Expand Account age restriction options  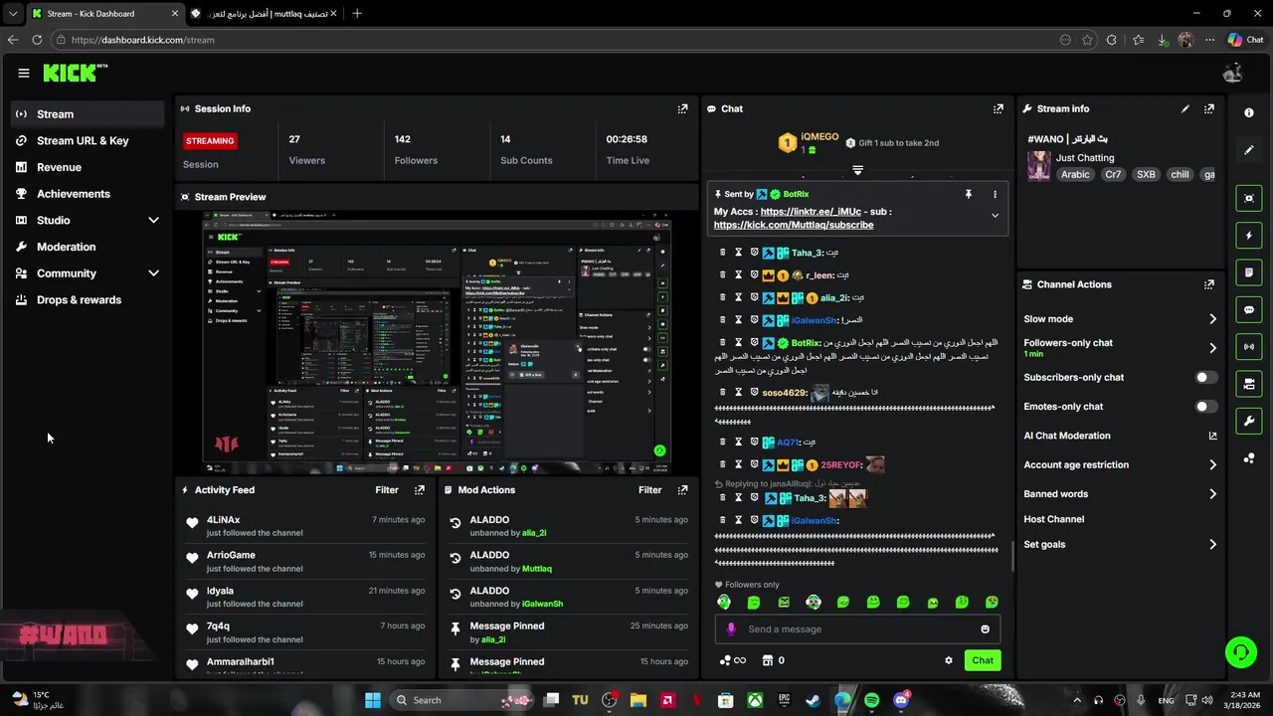point(1212,464)
